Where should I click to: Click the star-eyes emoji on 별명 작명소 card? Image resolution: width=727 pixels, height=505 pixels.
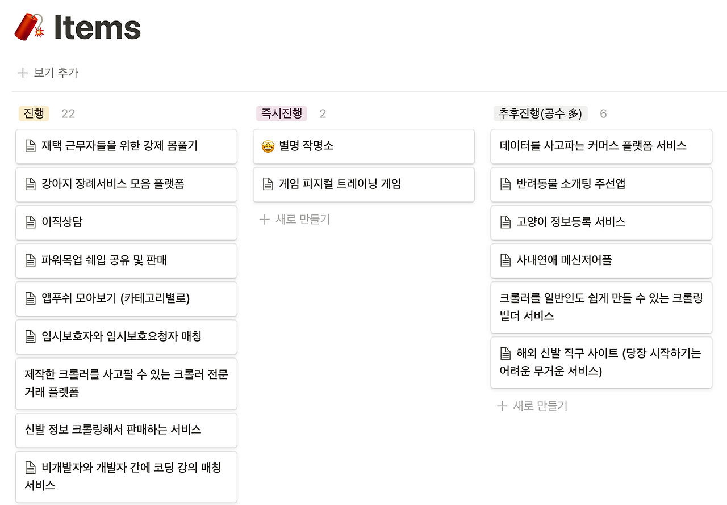[x=268, y=146]
